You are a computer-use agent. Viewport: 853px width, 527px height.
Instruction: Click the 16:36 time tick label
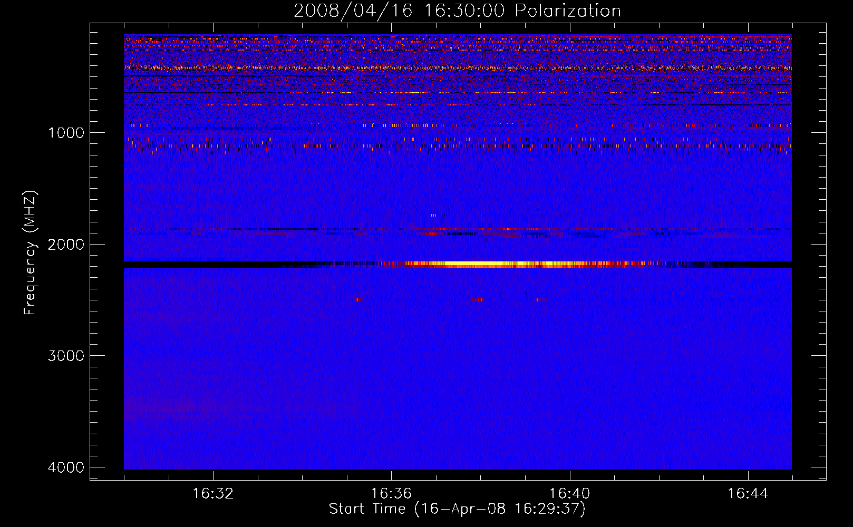point(391,494)
